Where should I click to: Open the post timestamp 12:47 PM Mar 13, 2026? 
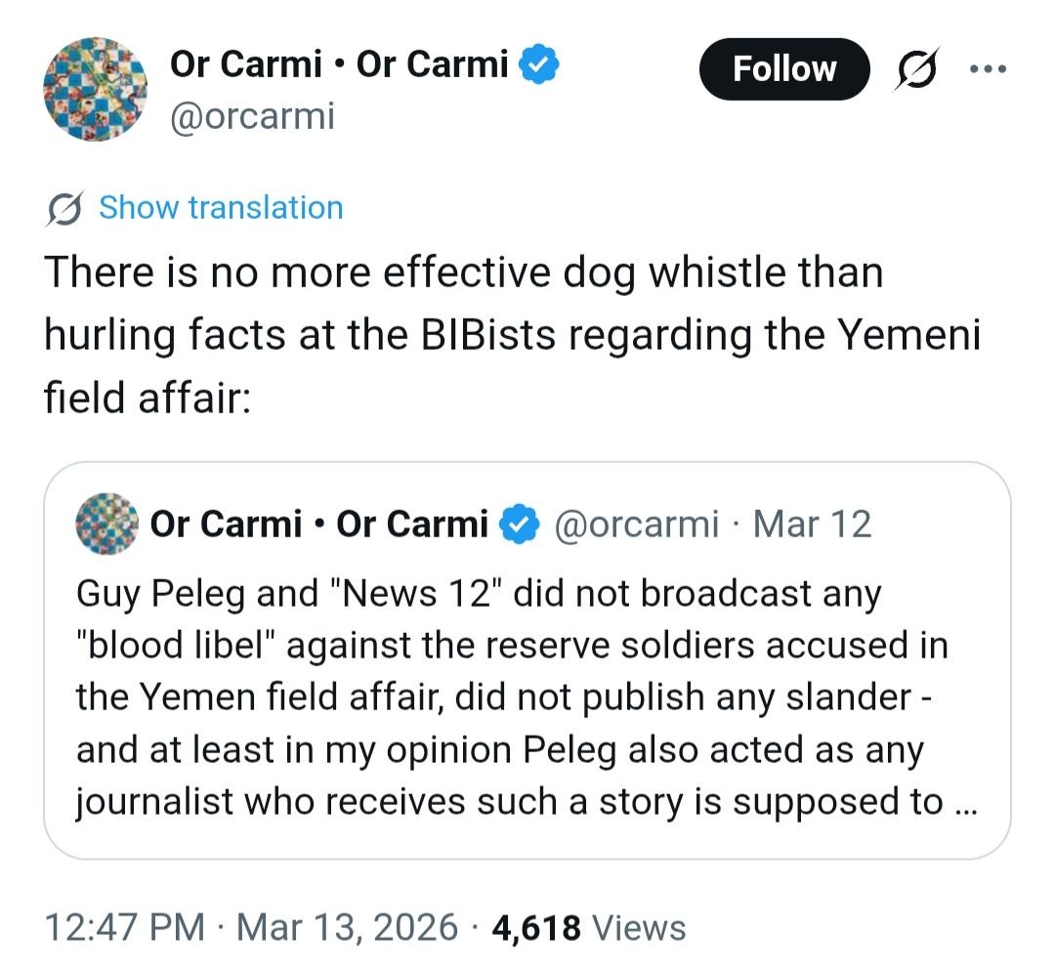coord(251,926)
